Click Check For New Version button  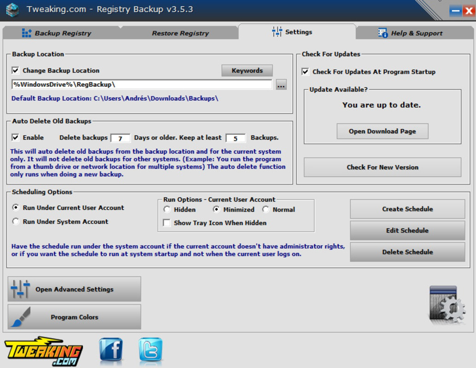coord(383,167)
